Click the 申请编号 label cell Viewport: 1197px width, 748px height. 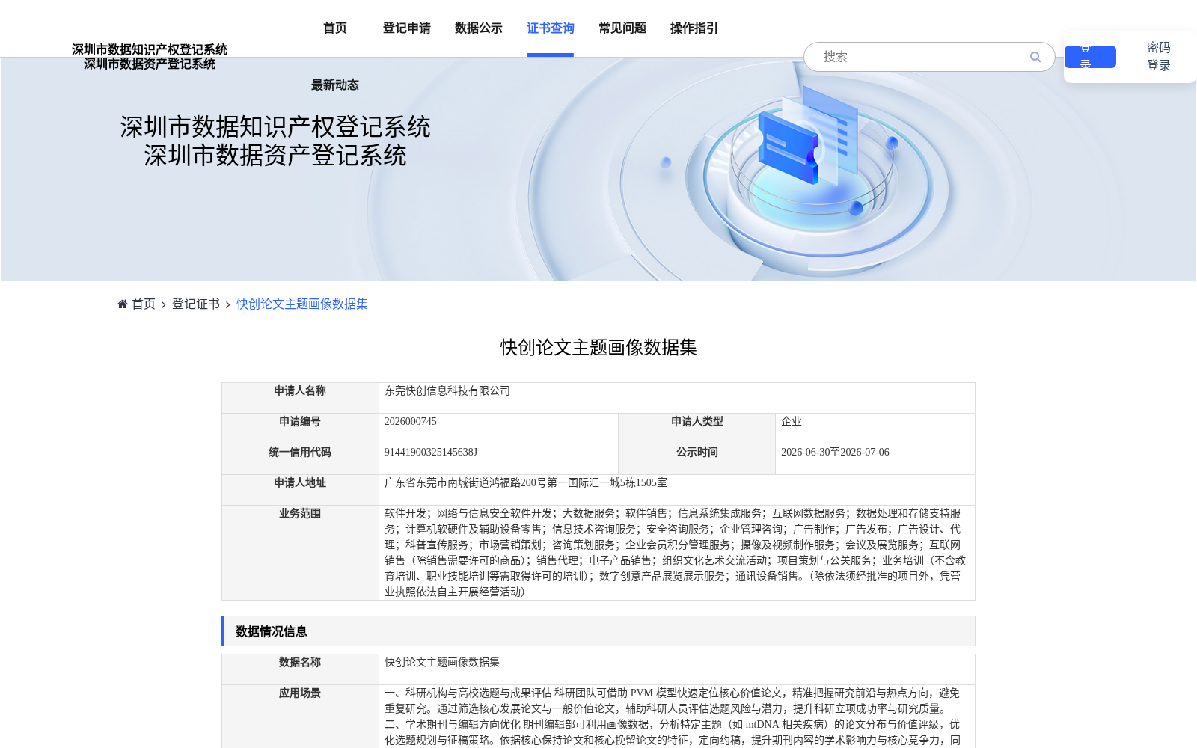[300, 429]
